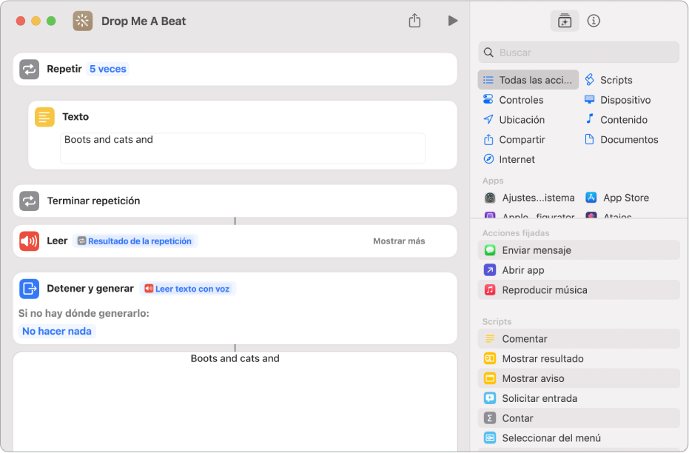This screenshot has height=453, width=689.
Task: Add the Seleccionar del menú action
Action: [x=579, y=438]
